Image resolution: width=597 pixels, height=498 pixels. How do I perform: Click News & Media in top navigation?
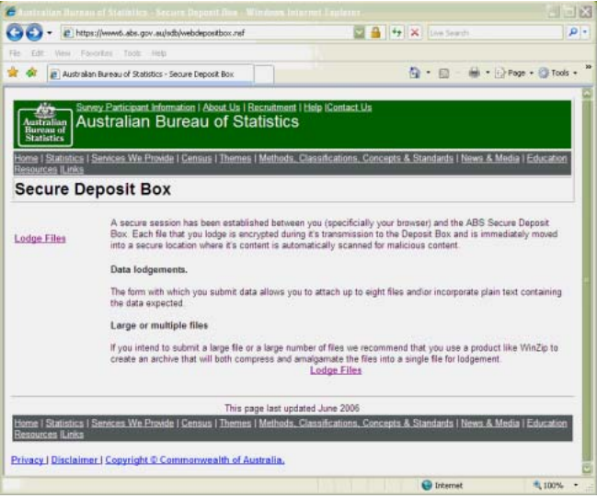click(x=490, y=158)
